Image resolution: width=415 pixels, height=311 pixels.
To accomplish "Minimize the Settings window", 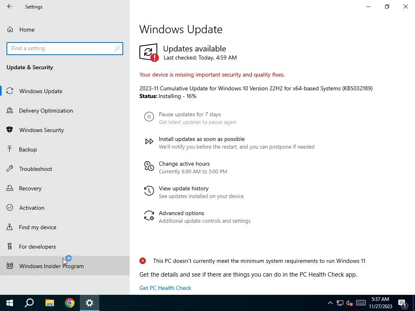I will pyautogui.click(x=368, y=6).
